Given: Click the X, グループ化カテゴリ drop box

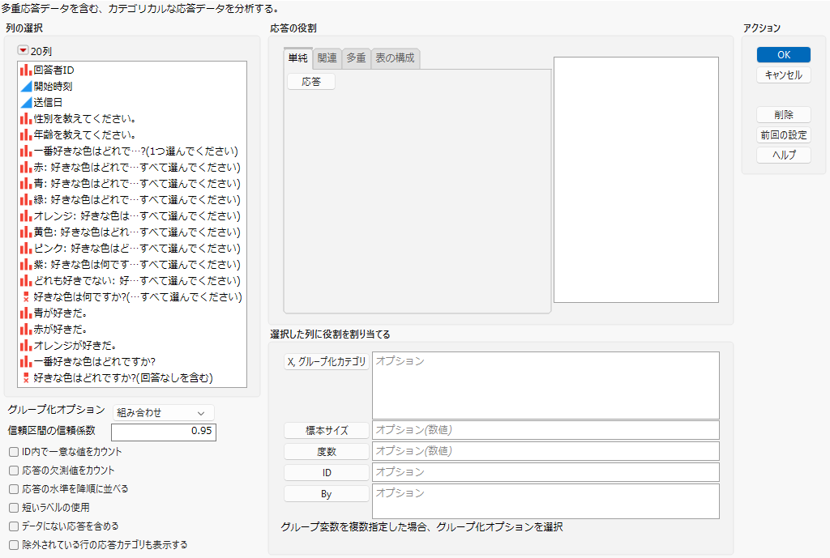Looking at the screenshot, I should 545,385.
